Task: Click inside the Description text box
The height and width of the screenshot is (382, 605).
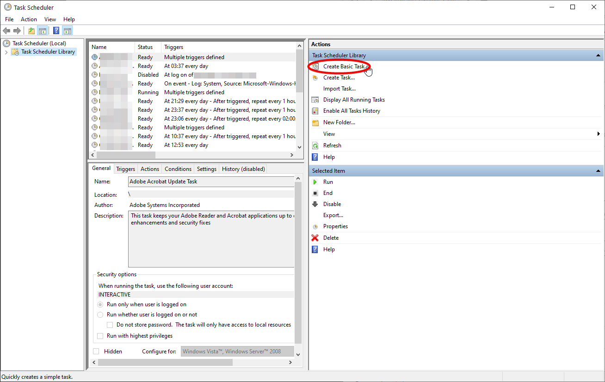Action: (211, 239)
